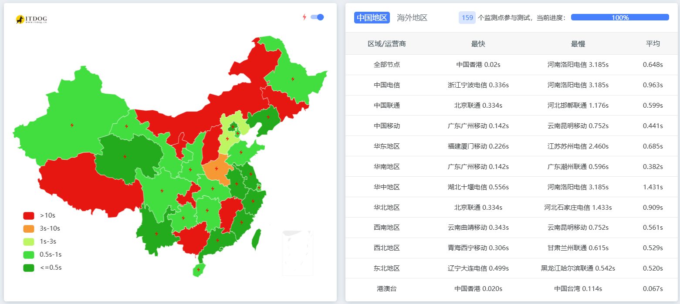Image resolution: width=680 pixels, height=304 pixels.
Task: Select the 中国电信 row in the table
Action: tap(387, 85)
